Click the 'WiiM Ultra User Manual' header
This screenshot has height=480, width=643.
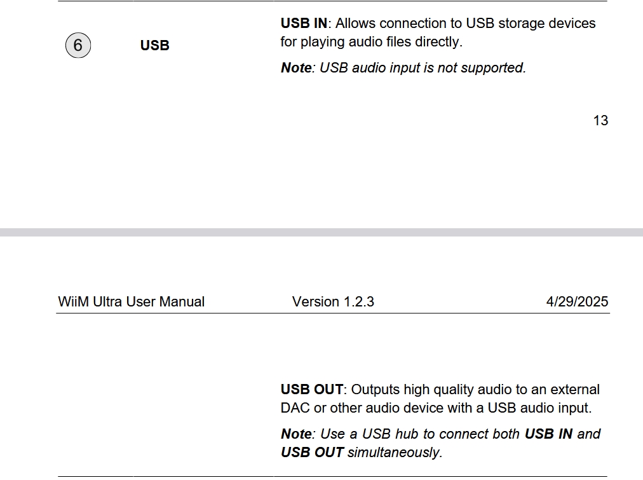(132, 302)
